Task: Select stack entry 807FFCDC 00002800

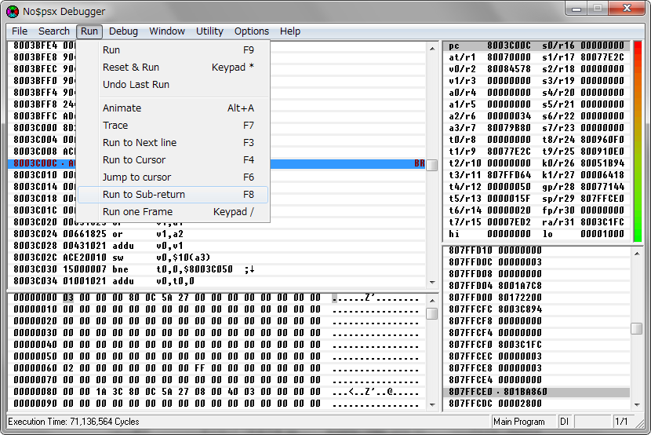Action: [536, 404]
